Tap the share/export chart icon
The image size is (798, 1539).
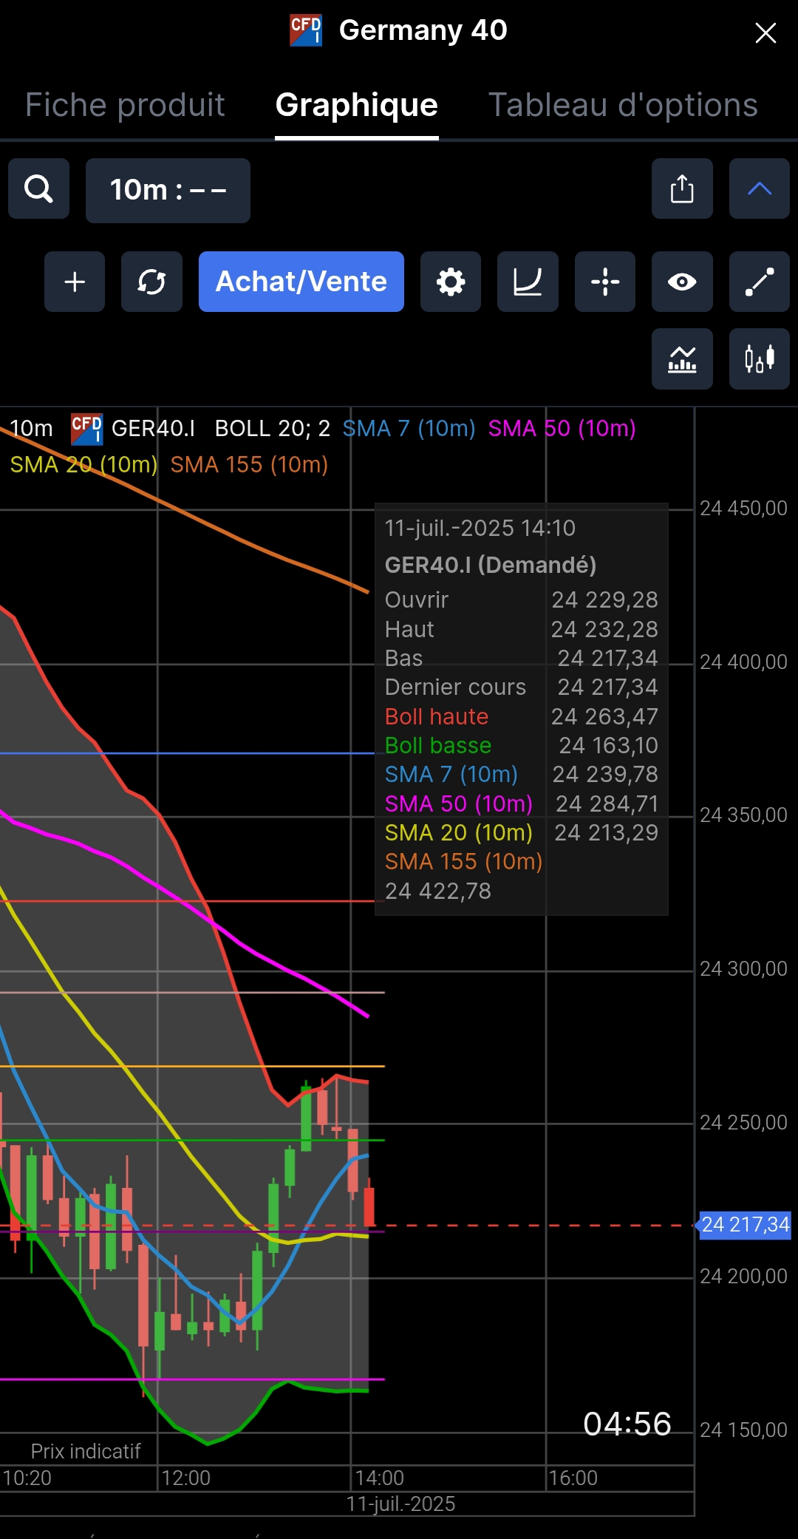point(682,188)
